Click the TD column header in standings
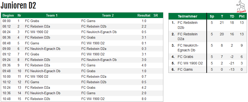Screen dimensions: 248x102 click(x=232, y=16)
